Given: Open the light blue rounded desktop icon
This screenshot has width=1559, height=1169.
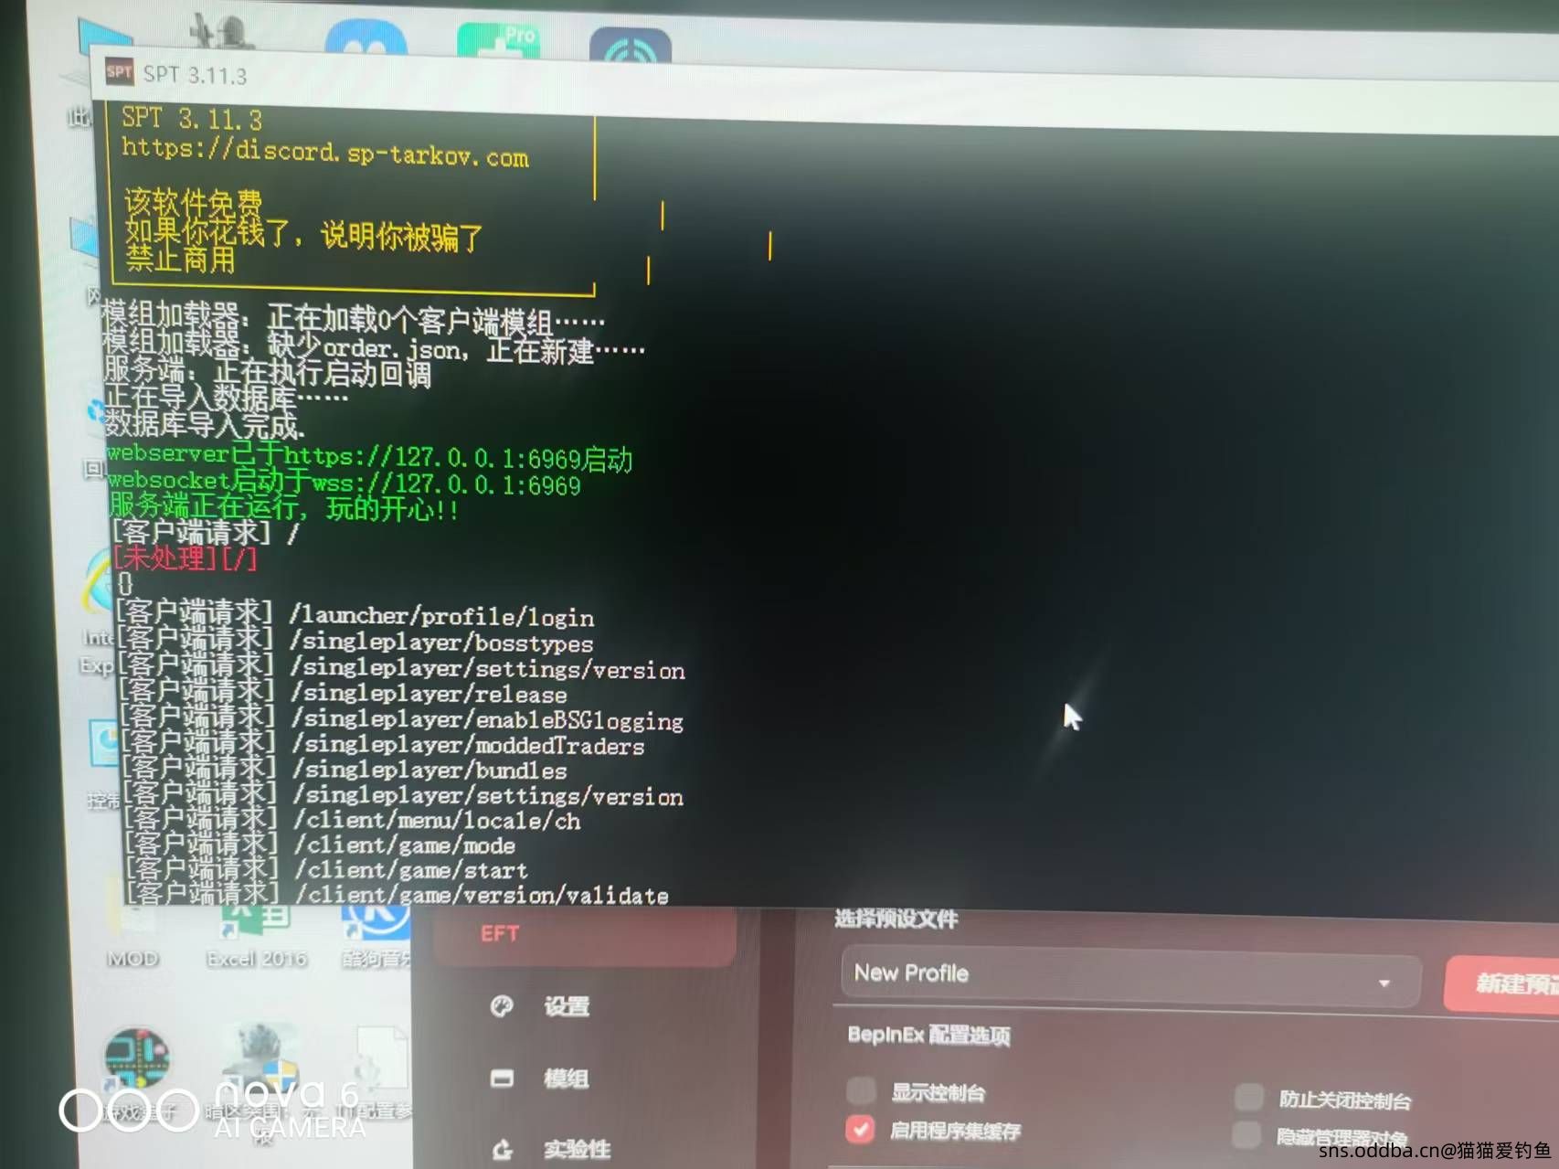Looking at the screenshot, I should click(366, 39).
